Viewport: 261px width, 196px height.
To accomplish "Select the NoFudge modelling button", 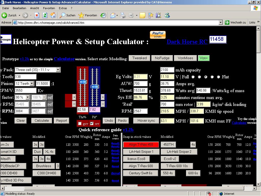I will click(162, 58).
